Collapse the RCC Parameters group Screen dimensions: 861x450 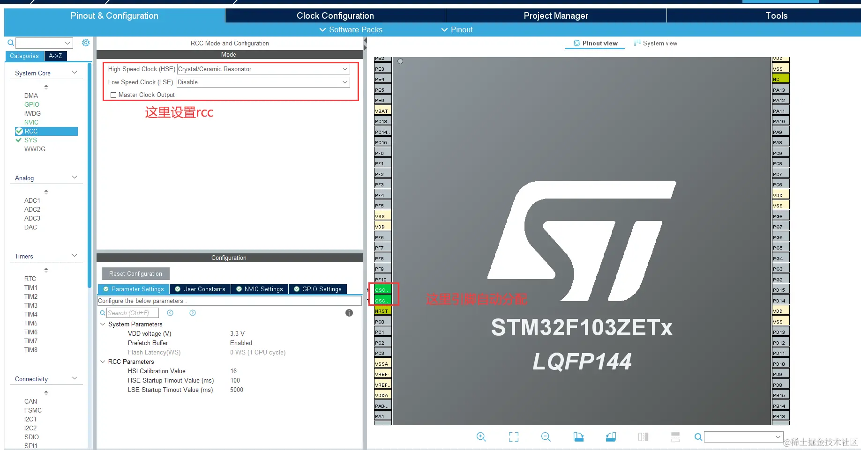coord(103,361)
